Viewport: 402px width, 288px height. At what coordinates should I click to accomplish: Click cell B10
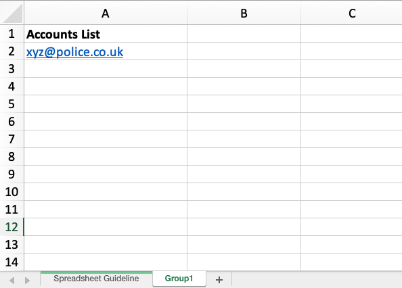(244, 192)
